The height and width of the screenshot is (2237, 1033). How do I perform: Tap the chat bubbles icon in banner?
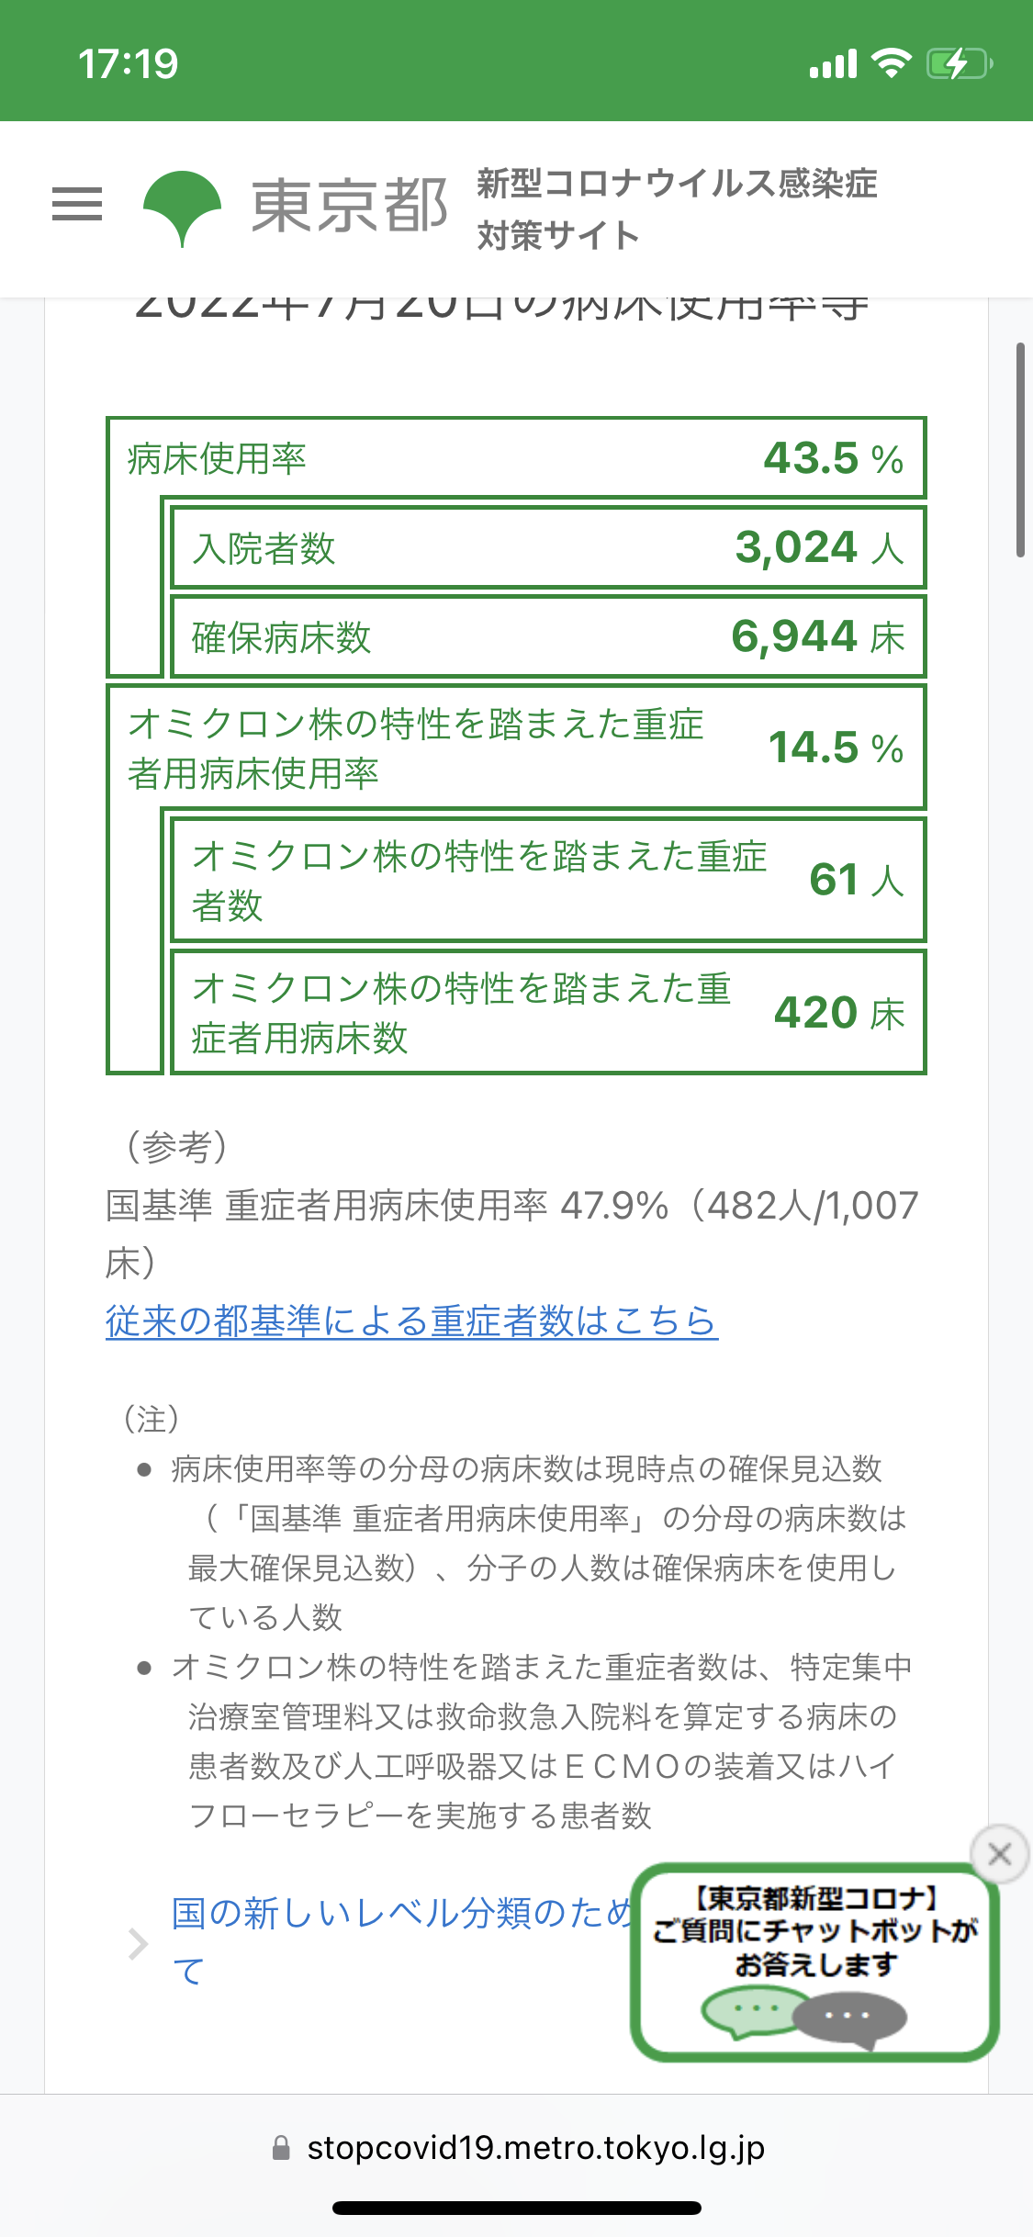(x=803, y=2017)
